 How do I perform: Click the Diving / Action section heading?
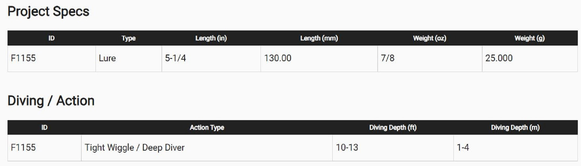coord(51,101)
